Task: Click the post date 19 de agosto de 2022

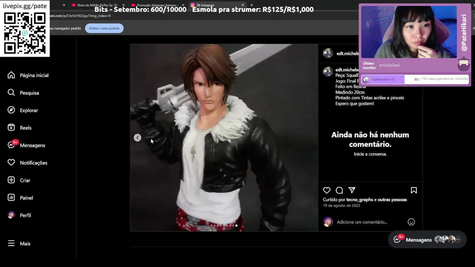Action: pos(341,205)
